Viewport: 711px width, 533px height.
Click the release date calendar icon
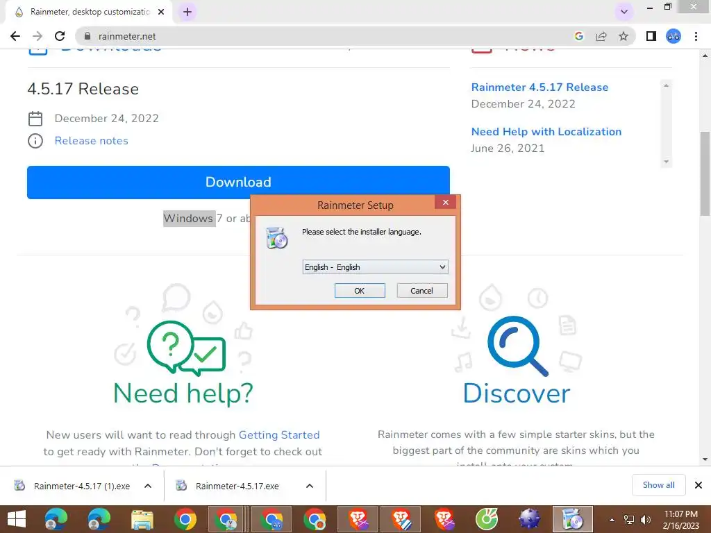coord(35,119)
